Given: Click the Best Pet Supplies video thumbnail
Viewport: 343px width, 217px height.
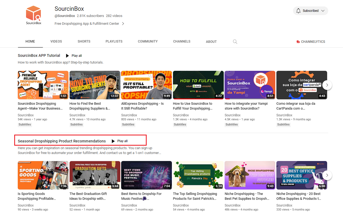Looking at the screenshot, I should 250,175.
